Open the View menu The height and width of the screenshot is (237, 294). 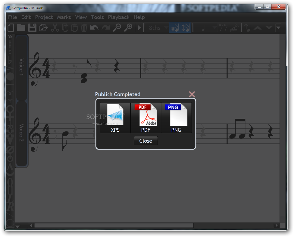point(81,17)
